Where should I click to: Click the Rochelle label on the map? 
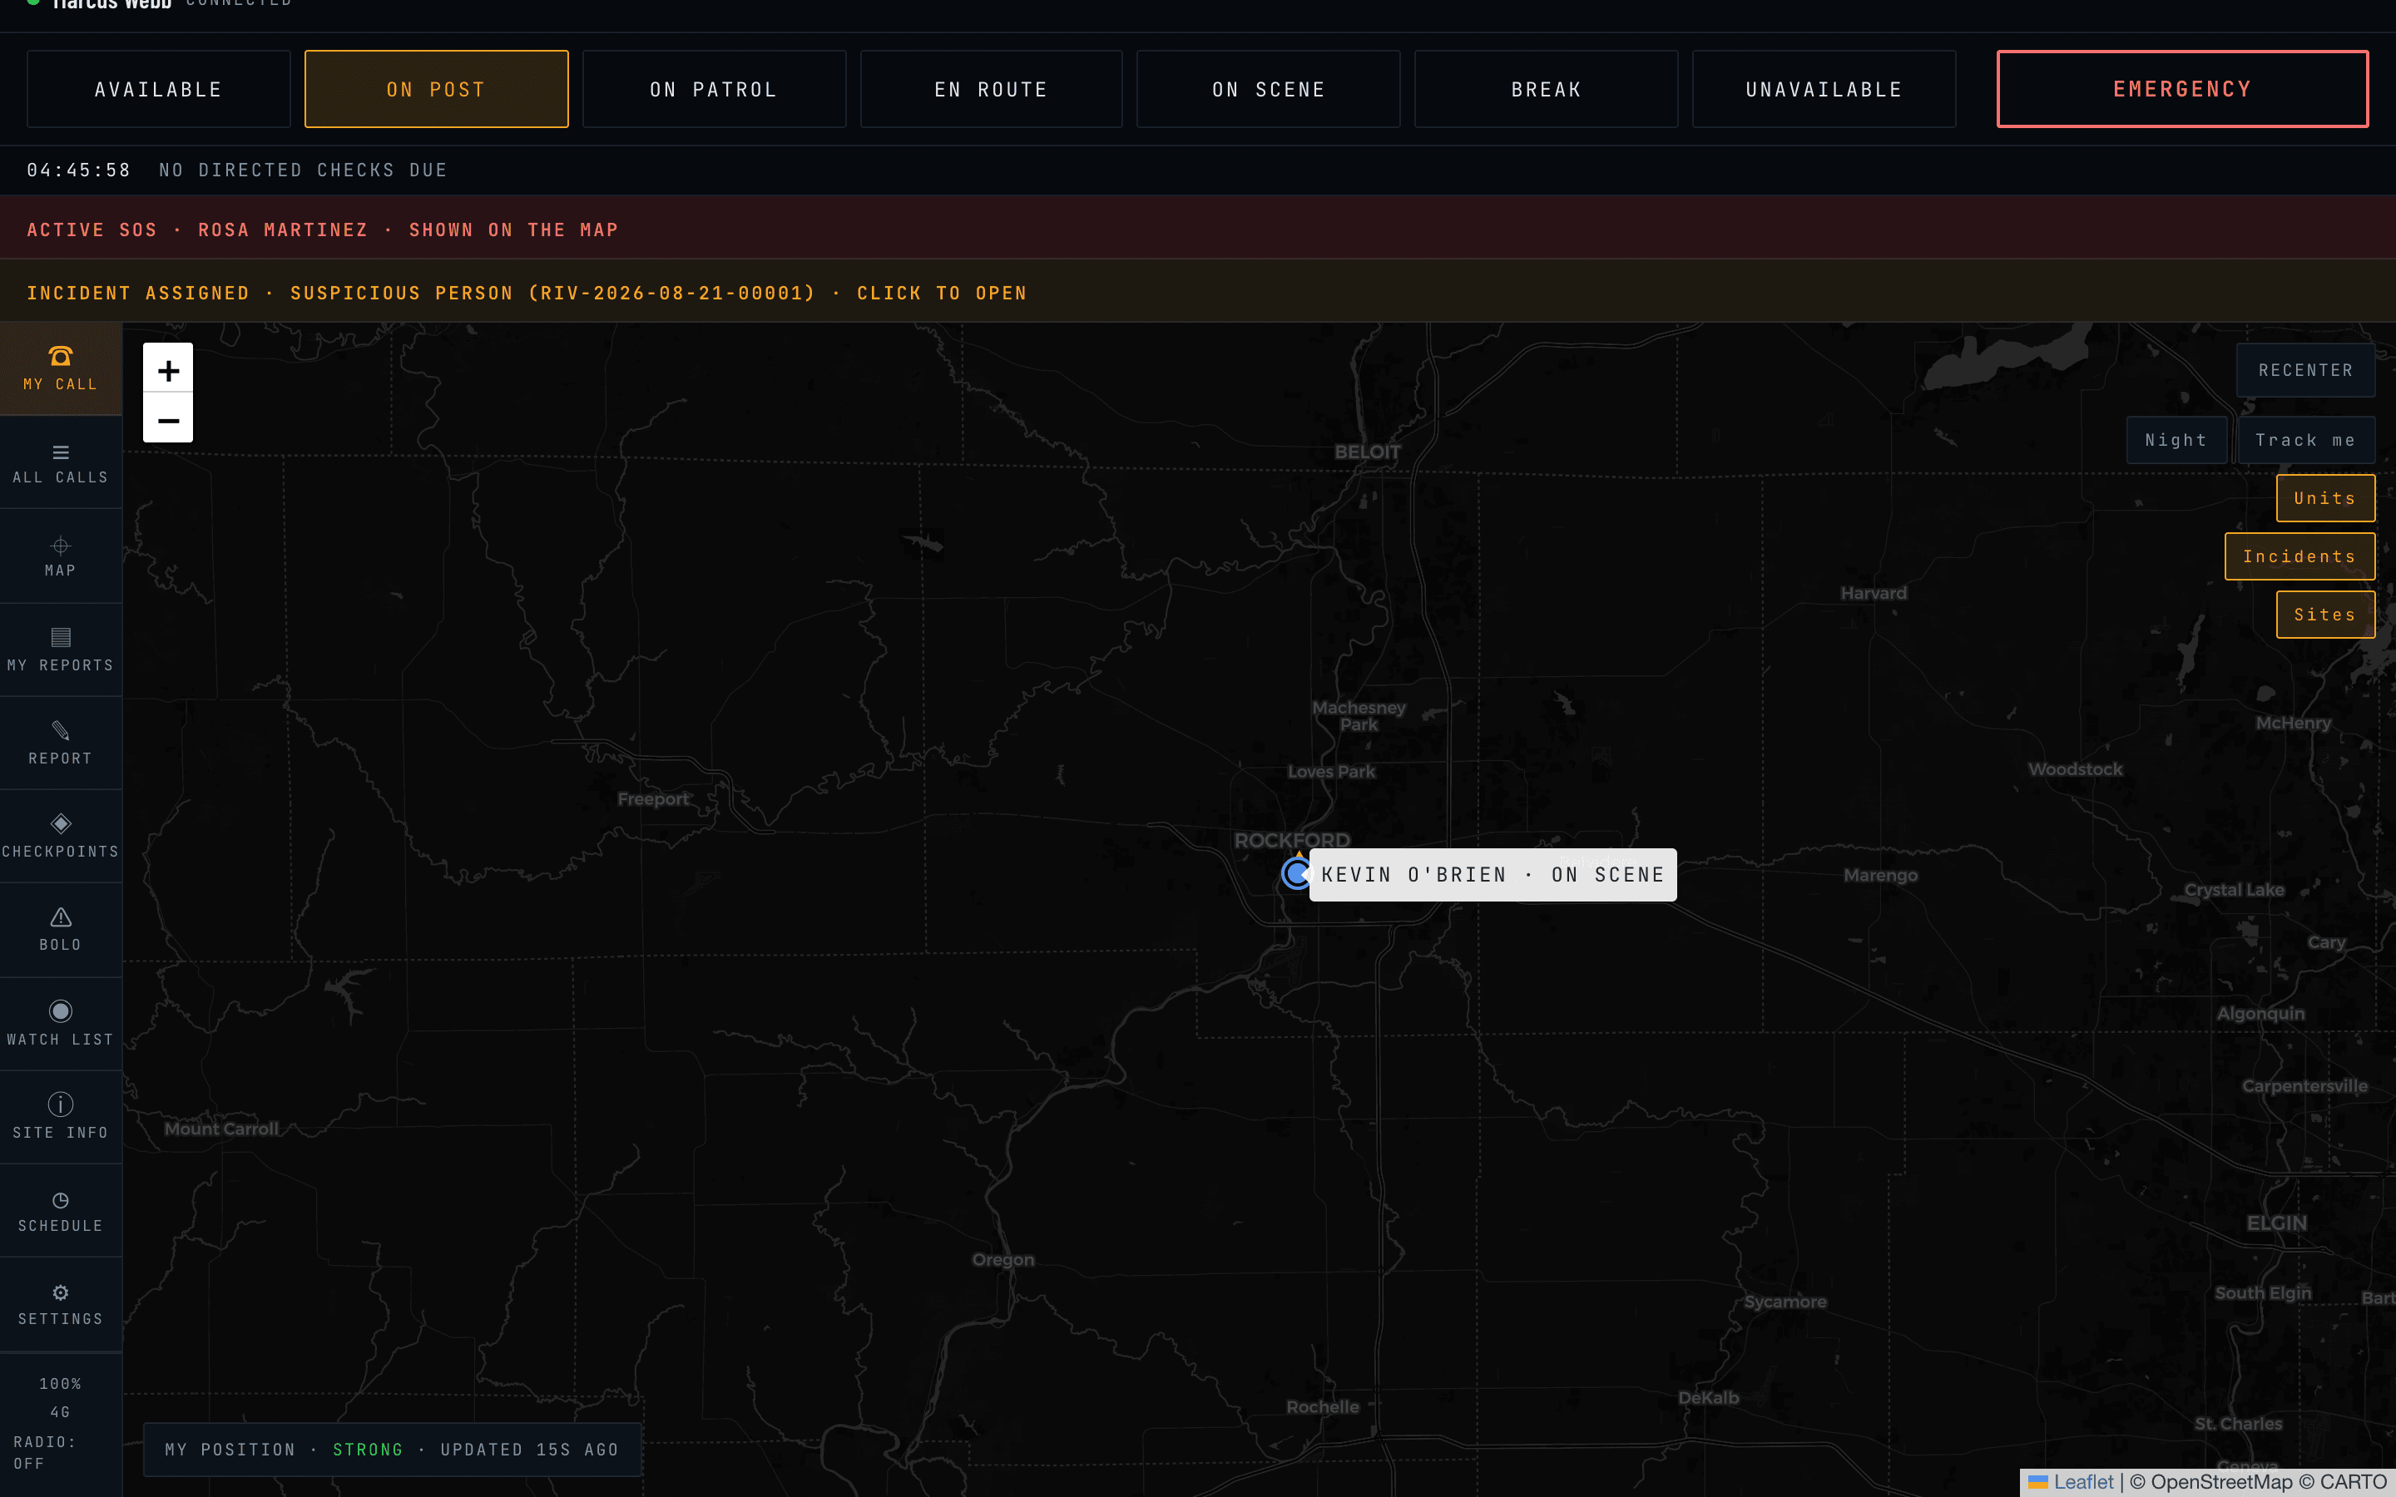(x=1323, y=1407)
